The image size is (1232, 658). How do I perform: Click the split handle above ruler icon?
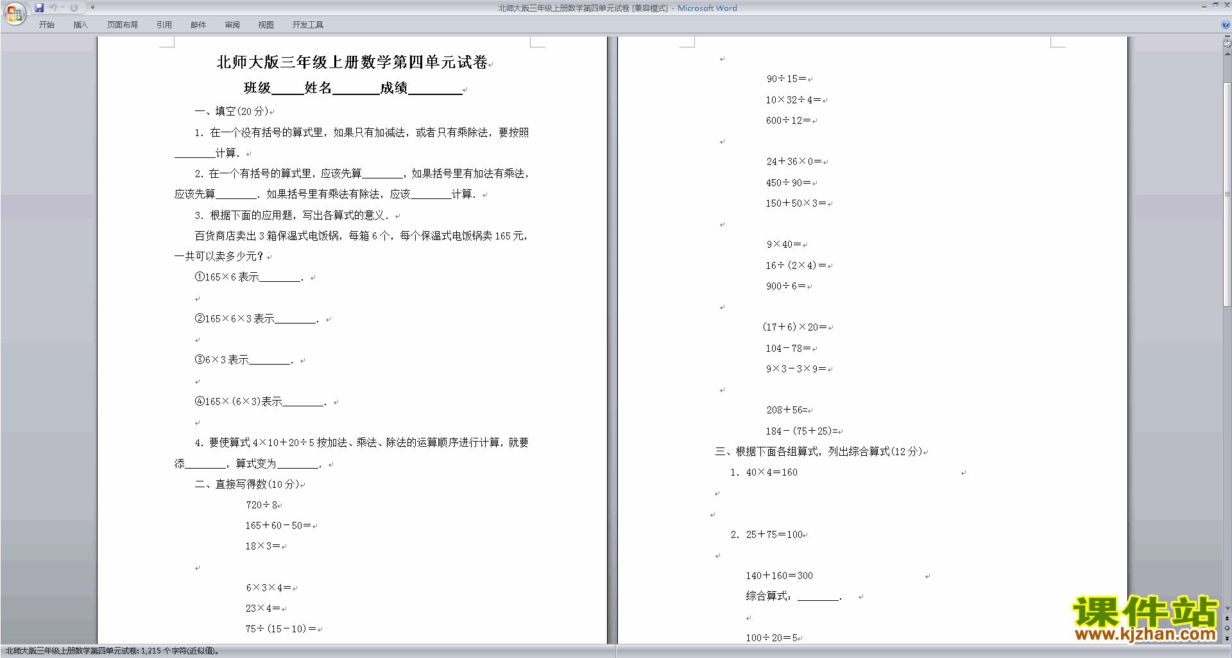pos(1228,37)
